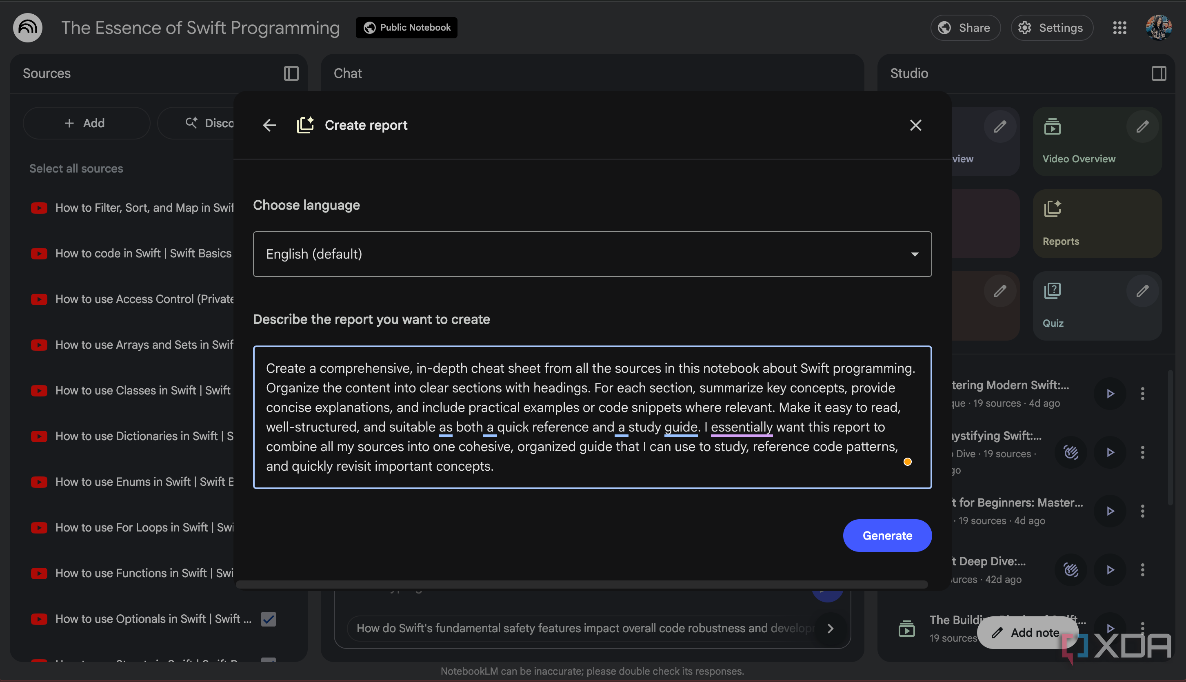
Task: Click the Share button
Action: coord(965,28)
